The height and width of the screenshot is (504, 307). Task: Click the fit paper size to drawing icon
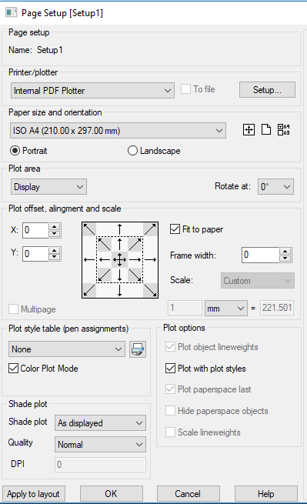[249, 130]
